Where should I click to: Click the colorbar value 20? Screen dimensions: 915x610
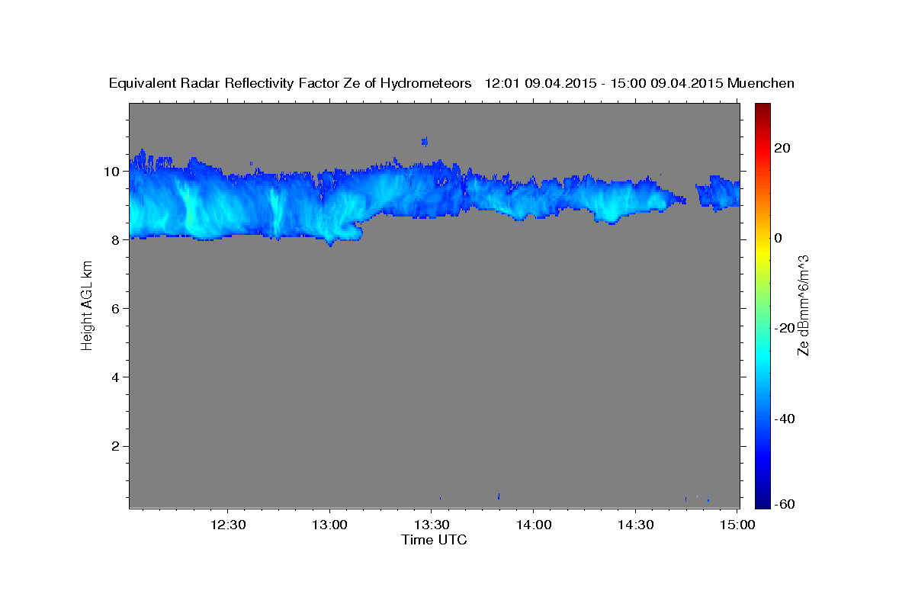click(782, 148)
